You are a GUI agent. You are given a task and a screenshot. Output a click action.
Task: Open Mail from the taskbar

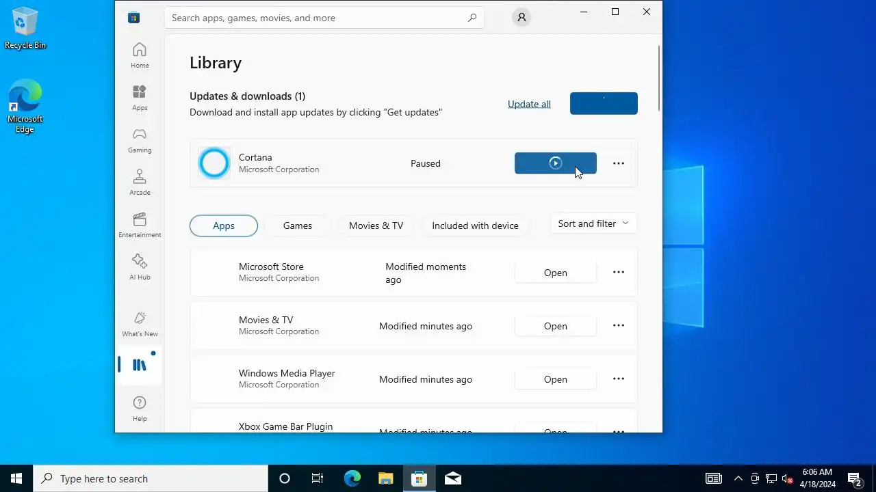tap(452, 478)
